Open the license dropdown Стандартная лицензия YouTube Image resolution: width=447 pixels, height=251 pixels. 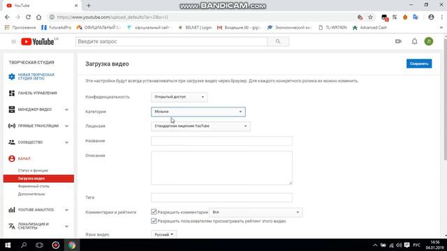200,126
